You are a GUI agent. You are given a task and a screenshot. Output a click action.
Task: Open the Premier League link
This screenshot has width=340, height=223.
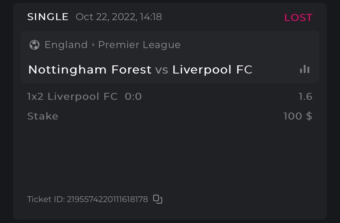pos(139,45)
